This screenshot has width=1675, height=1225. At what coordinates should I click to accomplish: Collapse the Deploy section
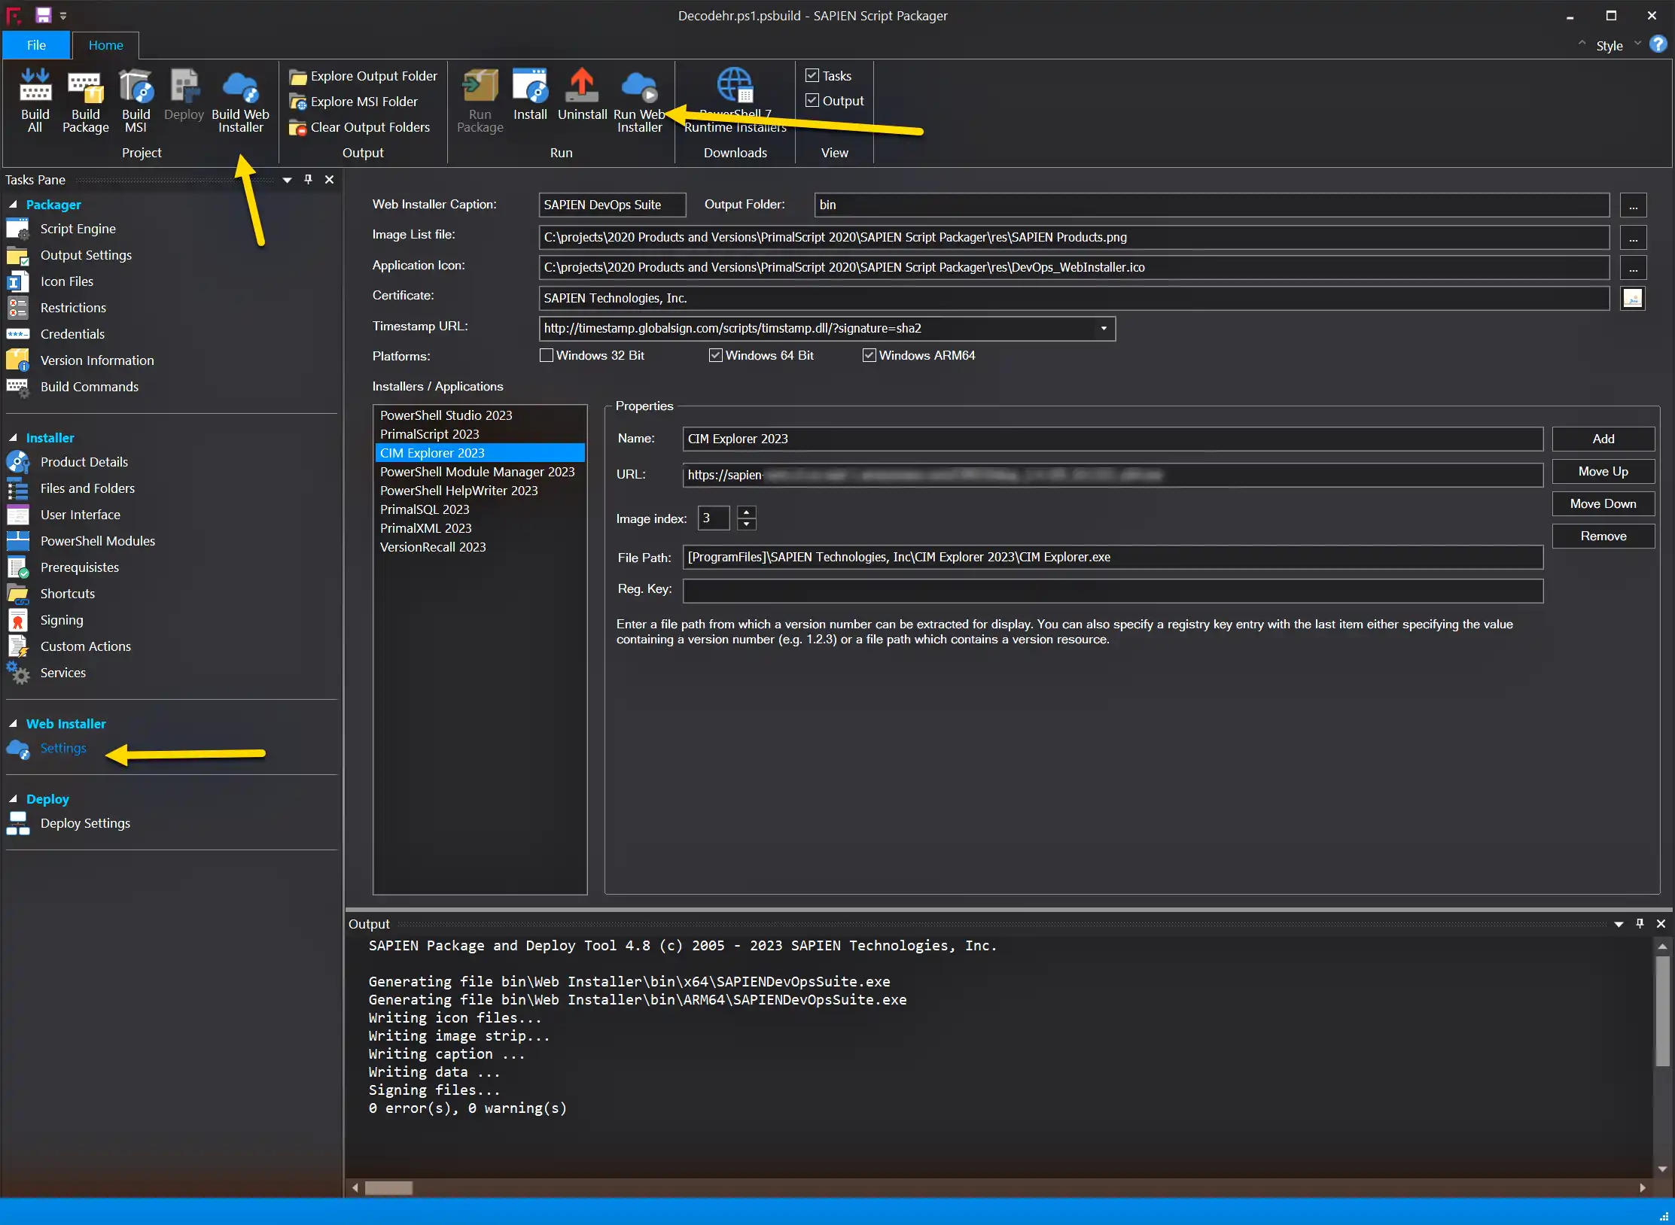point(13,799)
